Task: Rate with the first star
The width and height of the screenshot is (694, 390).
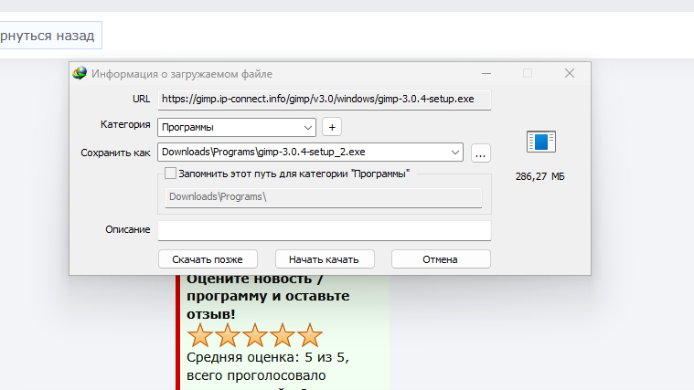Action: click(x=200, y=334)
